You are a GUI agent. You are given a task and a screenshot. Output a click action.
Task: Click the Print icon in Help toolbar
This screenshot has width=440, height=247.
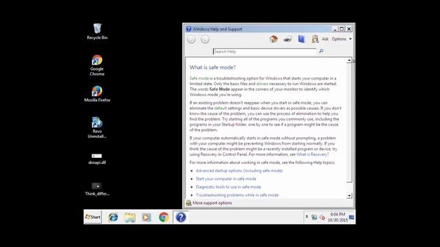(x=287, y=39)
